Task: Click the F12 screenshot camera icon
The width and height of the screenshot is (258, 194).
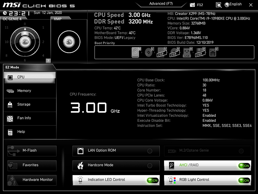Action: coord(192,5)
